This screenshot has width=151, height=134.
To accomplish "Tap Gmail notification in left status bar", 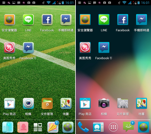I will click(4, 3).
